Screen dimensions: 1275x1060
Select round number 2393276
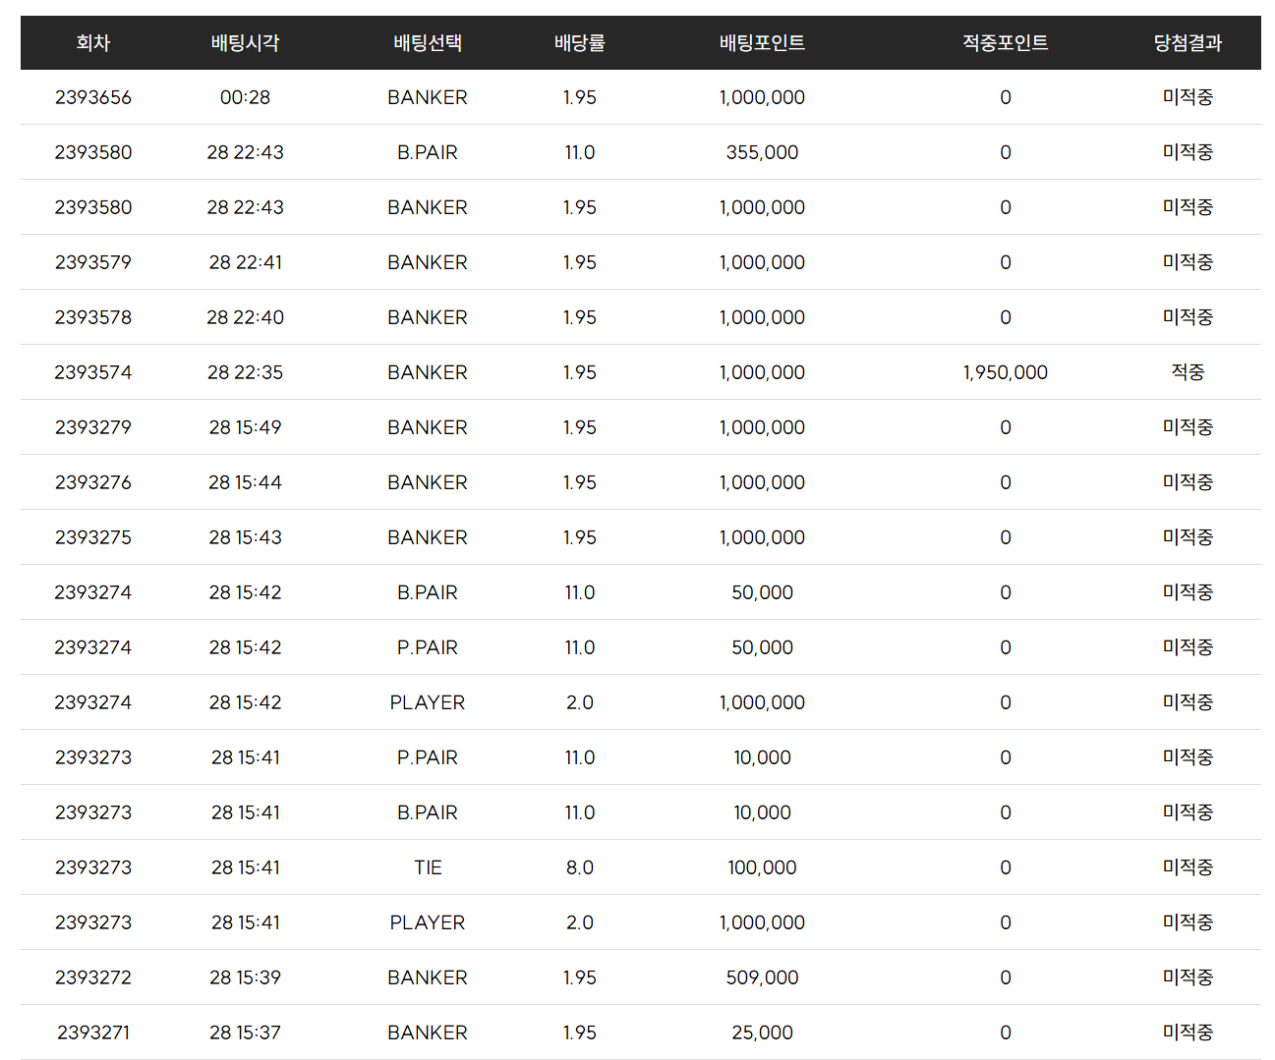[x=93, y=482]
